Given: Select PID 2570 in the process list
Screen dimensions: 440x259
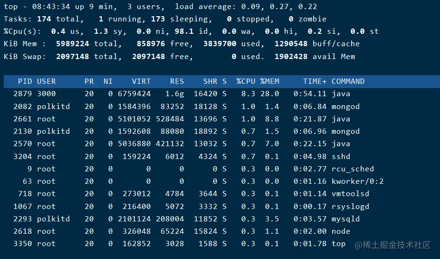Looking at the screenshot, I should pyautogui.click(x=23, y=144).
